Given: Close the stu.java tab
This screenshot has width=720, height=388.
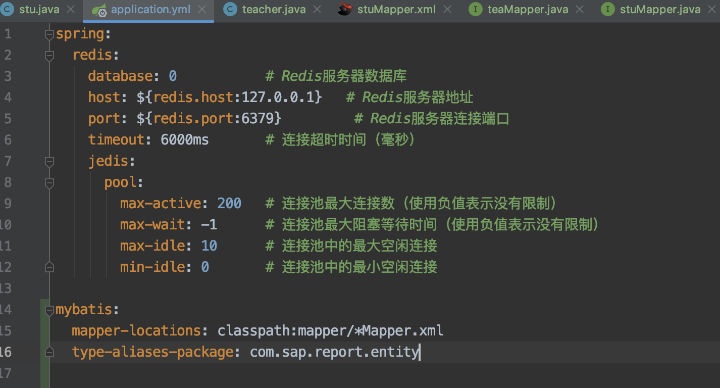Looking at the screenshot, I should pos(71,10).
